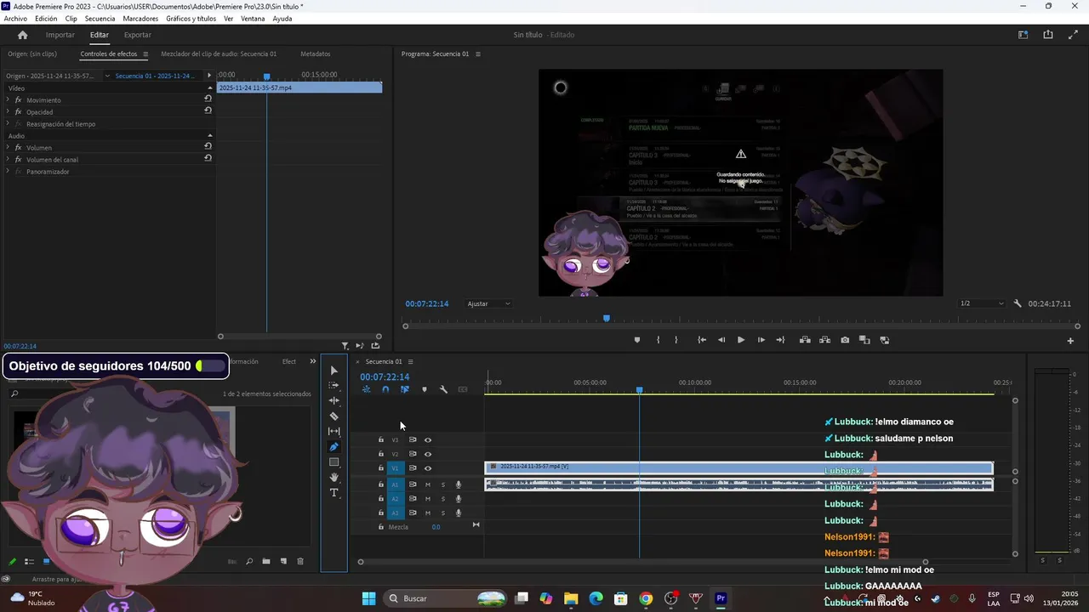Select the Pen tool
The width and height of the screenshot is (1089, 612).
point(334,447)
